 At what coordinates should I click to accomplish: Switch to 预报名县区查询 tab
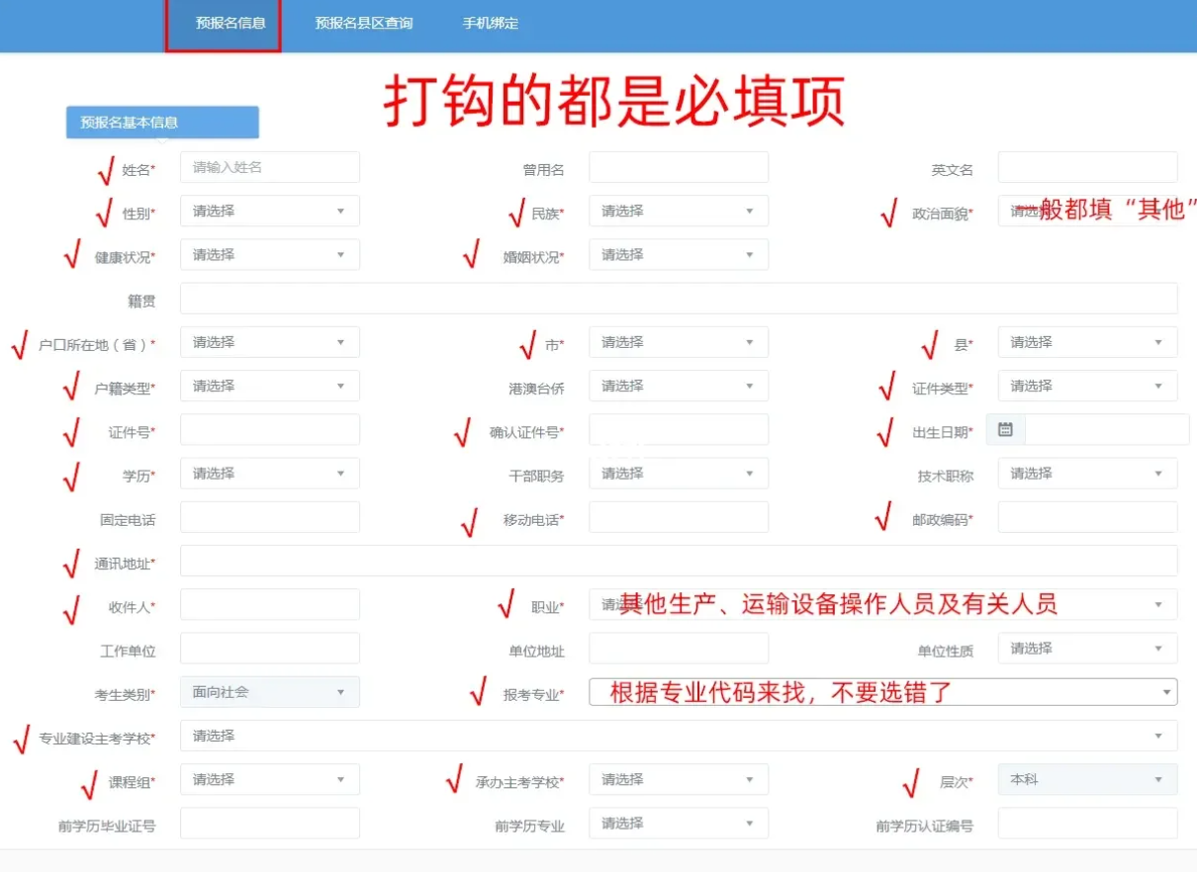tap(363, 23)
